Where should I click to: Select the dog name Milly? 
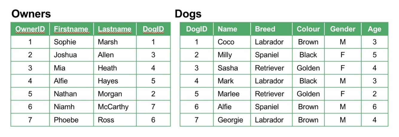232,55
